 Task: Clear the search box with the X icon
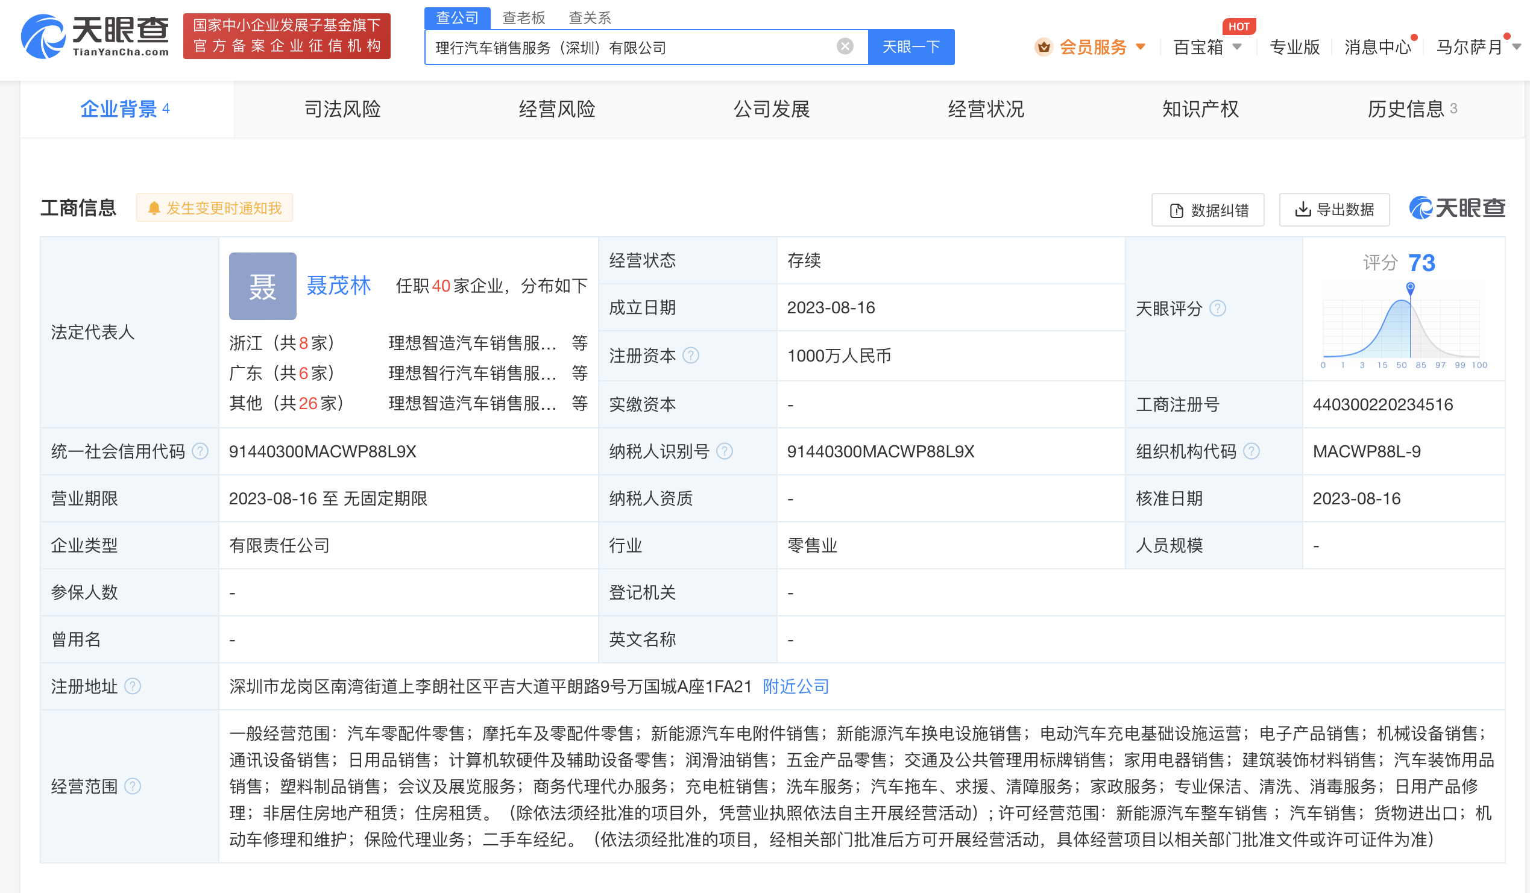(845, 47)
